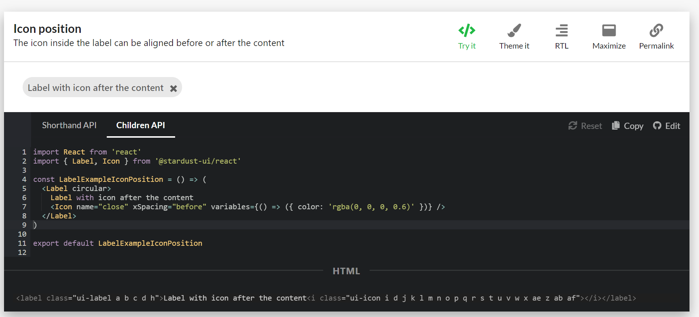
Task: Click the Maximize window icon
Action: (x=609, y=30)
